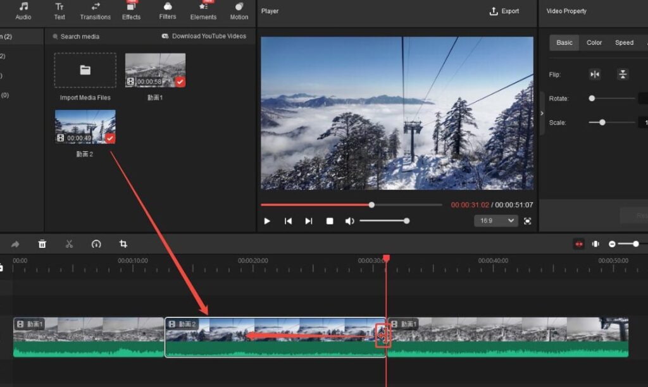Switch to the Speed property tab
Image resolution: width=648 pixels, height=387 pixels.
point(624,42)
